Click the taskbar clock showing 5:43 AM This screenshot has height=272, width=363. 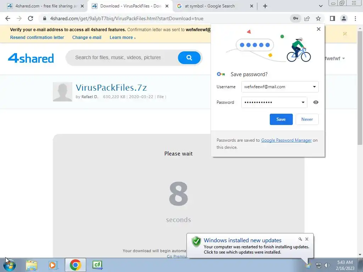tap(345, 265)
